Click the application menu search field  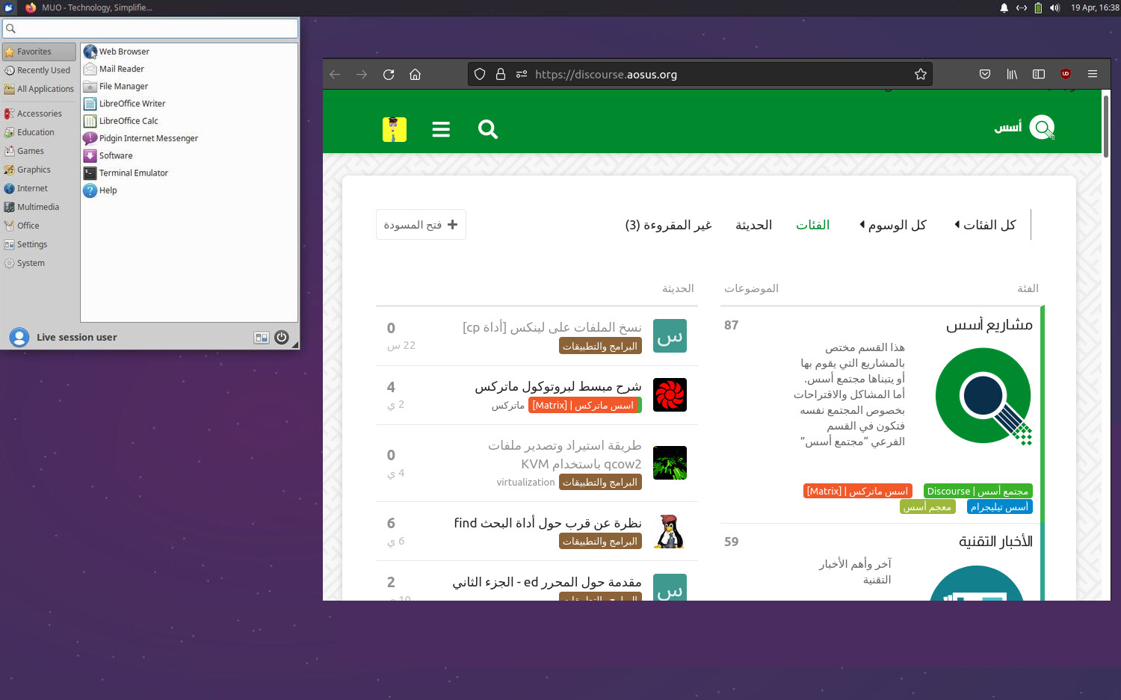(x=150, y=28)
